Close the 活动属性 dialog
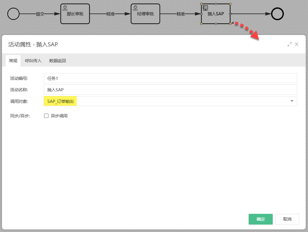This screenshot has height=232, width=308. click(297, 44)
